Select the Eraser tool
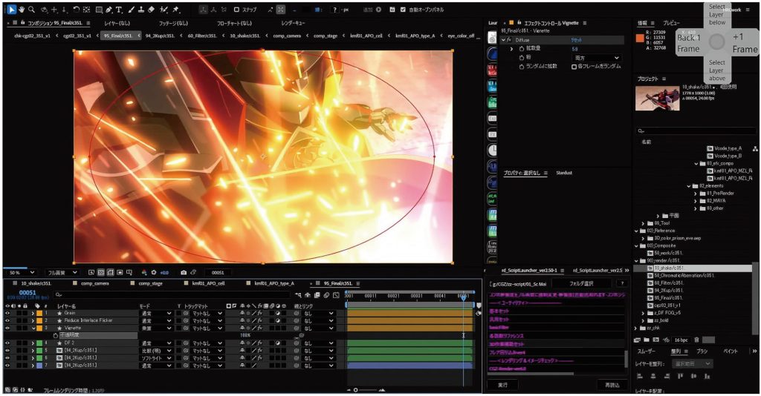Viewport: 761px width, 396px height. click(x=151, y=9)
